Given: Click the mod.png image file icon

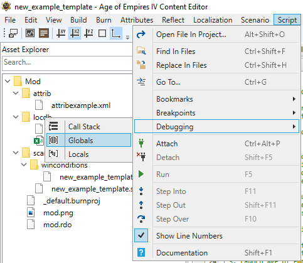Looking at the screenshot, I should (x=31, y=213).
